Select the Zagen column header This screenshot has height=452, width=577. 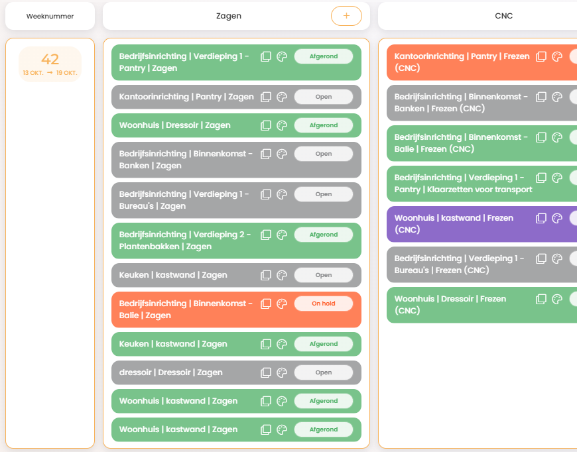[x=229, y=16]
